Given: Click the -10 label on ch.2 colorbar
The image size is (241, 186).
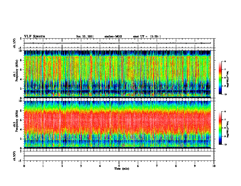Looking at the screenshot, I should (x=225, y=145).
